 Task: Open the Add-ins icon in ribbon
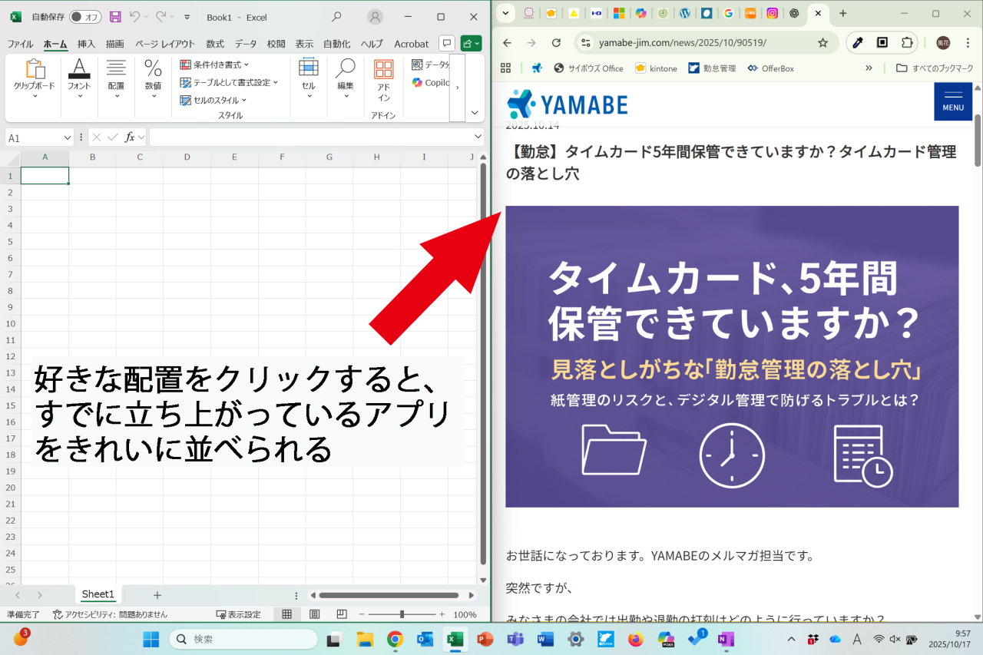pos(383,81)
